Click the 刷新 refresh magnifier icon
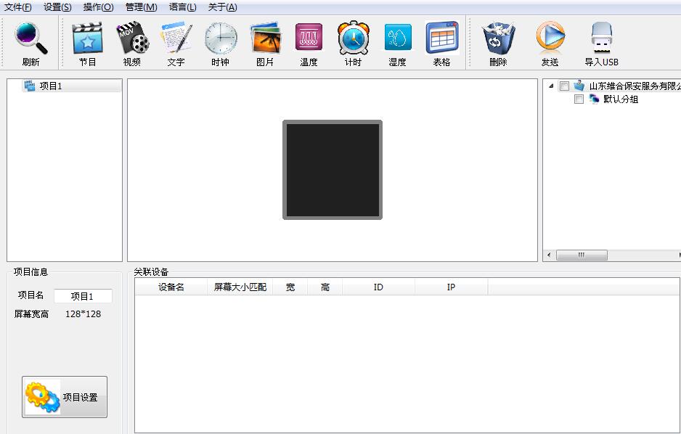This screenshot has height=434, width=681. [30, 38]
